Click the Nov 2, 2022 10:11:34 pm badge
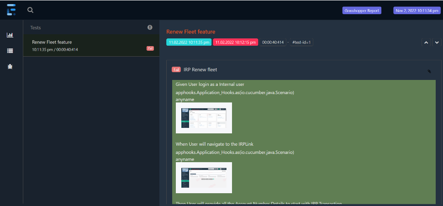Screen dimensions: 443x206 coord(417,11)
